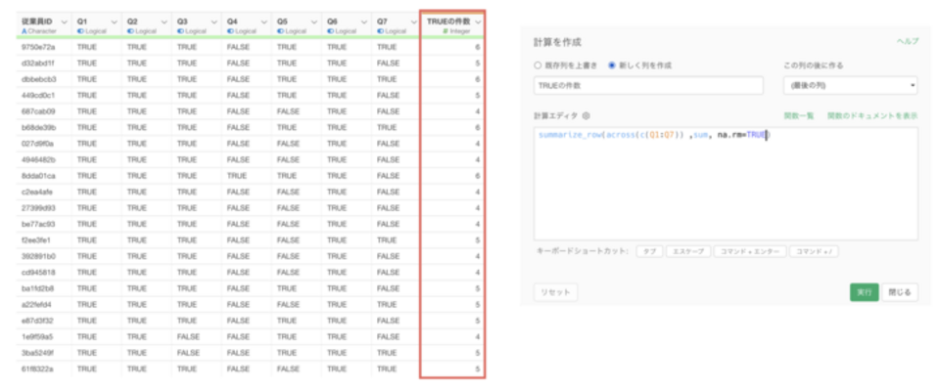Viewport: 940px width, 391px height.
Task: Click the column name field containing TRUEの件数
Action: tap(647, 86)
